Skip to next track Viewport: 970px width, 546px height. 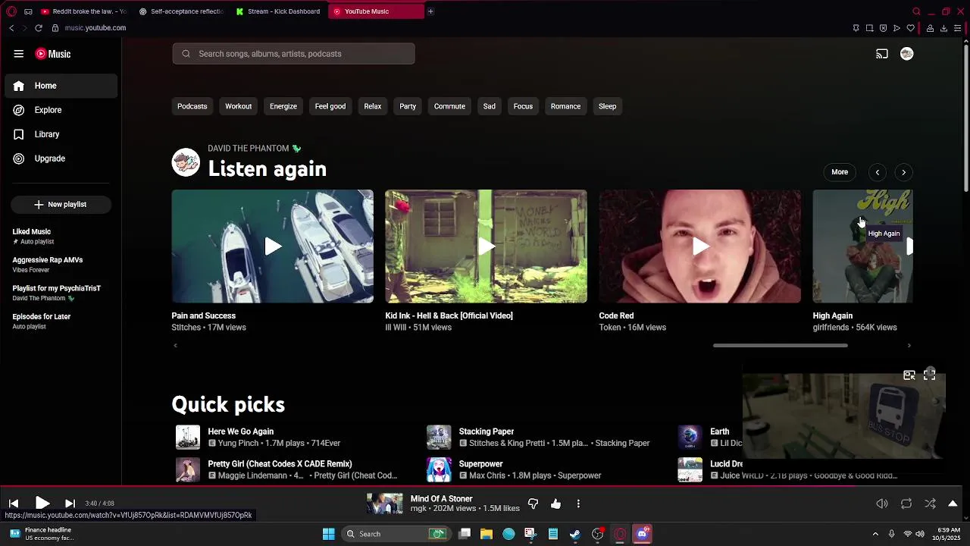tap(70, 504)
